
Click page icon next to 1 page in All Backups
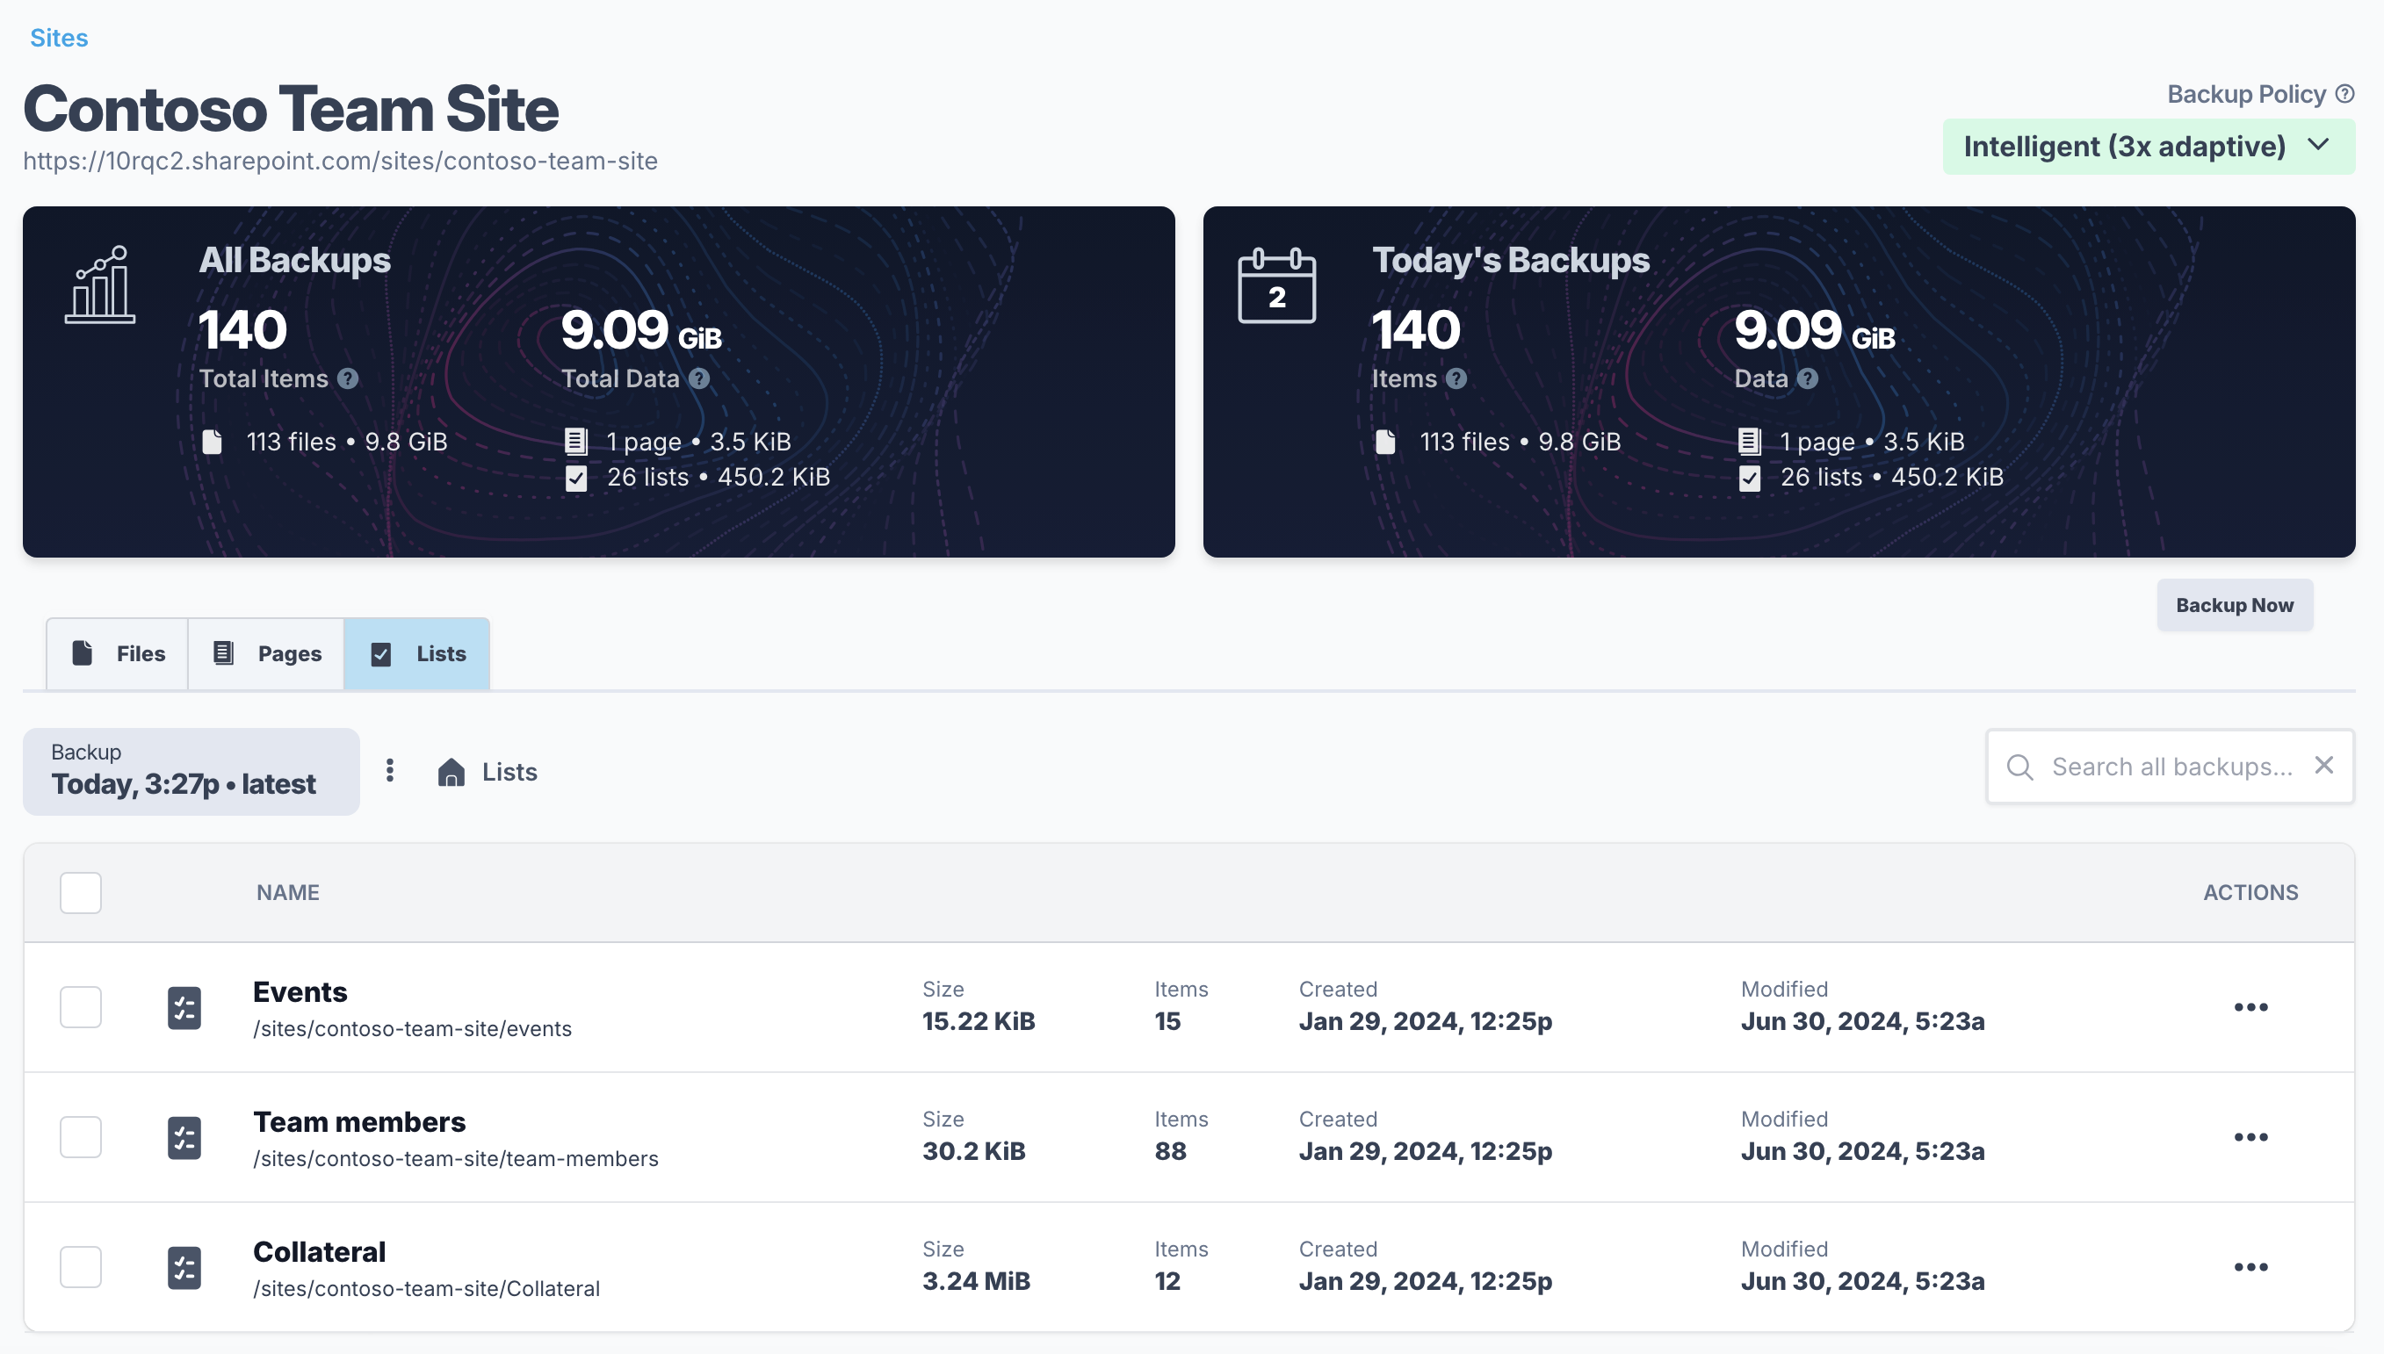pos(575,442)
